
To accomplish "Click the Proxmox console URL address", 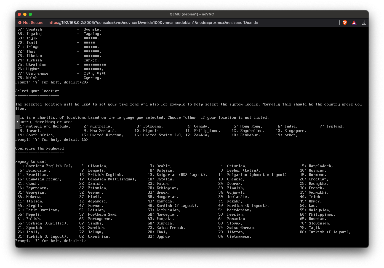I will point(153,23).
